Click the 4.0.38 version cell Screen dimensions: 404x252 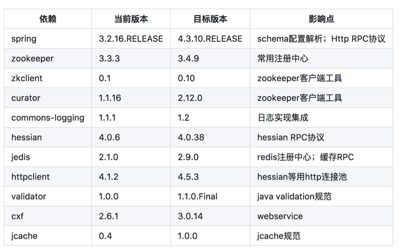point(210,137)
